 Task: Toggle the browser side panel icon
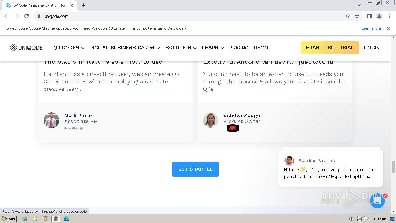pyautogui.click(x=369, y=16)
